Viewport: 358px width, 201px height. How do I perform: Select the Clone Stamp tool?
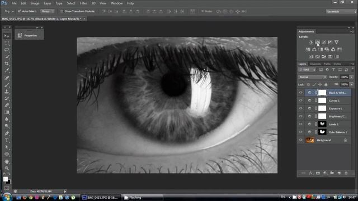7,92
